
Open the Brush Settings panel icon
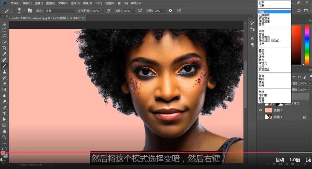coord(252,23)
